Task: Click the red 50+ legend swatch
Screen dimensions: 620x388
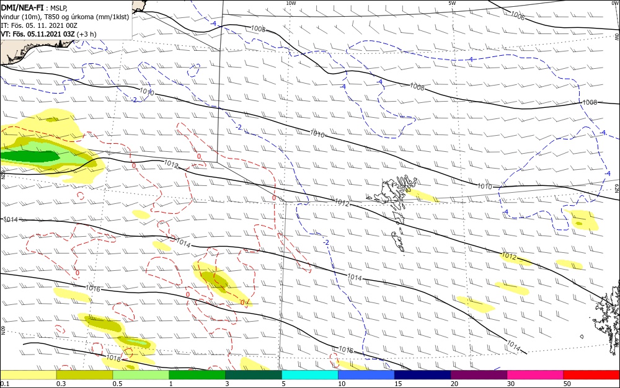Action: tap(591, 375)
